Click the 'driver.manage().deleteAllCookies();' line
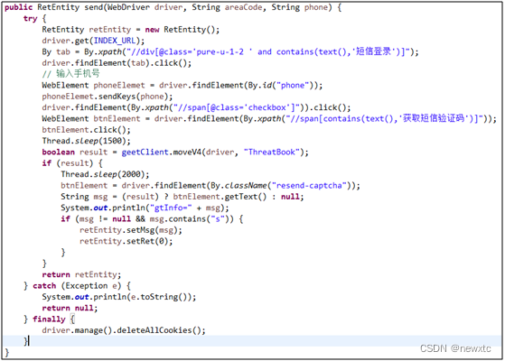Viewport: 505px width, 361px height. [x=124, y=330]
